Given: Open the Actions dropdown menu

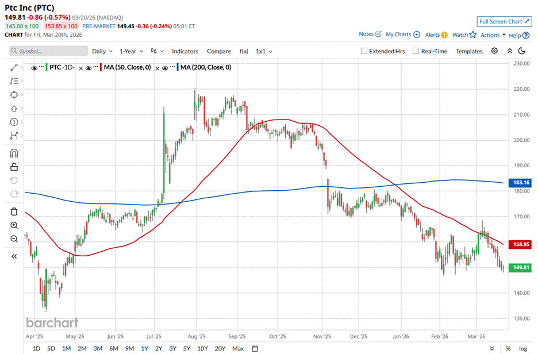Looking at the screenshot, I should 493,35.
